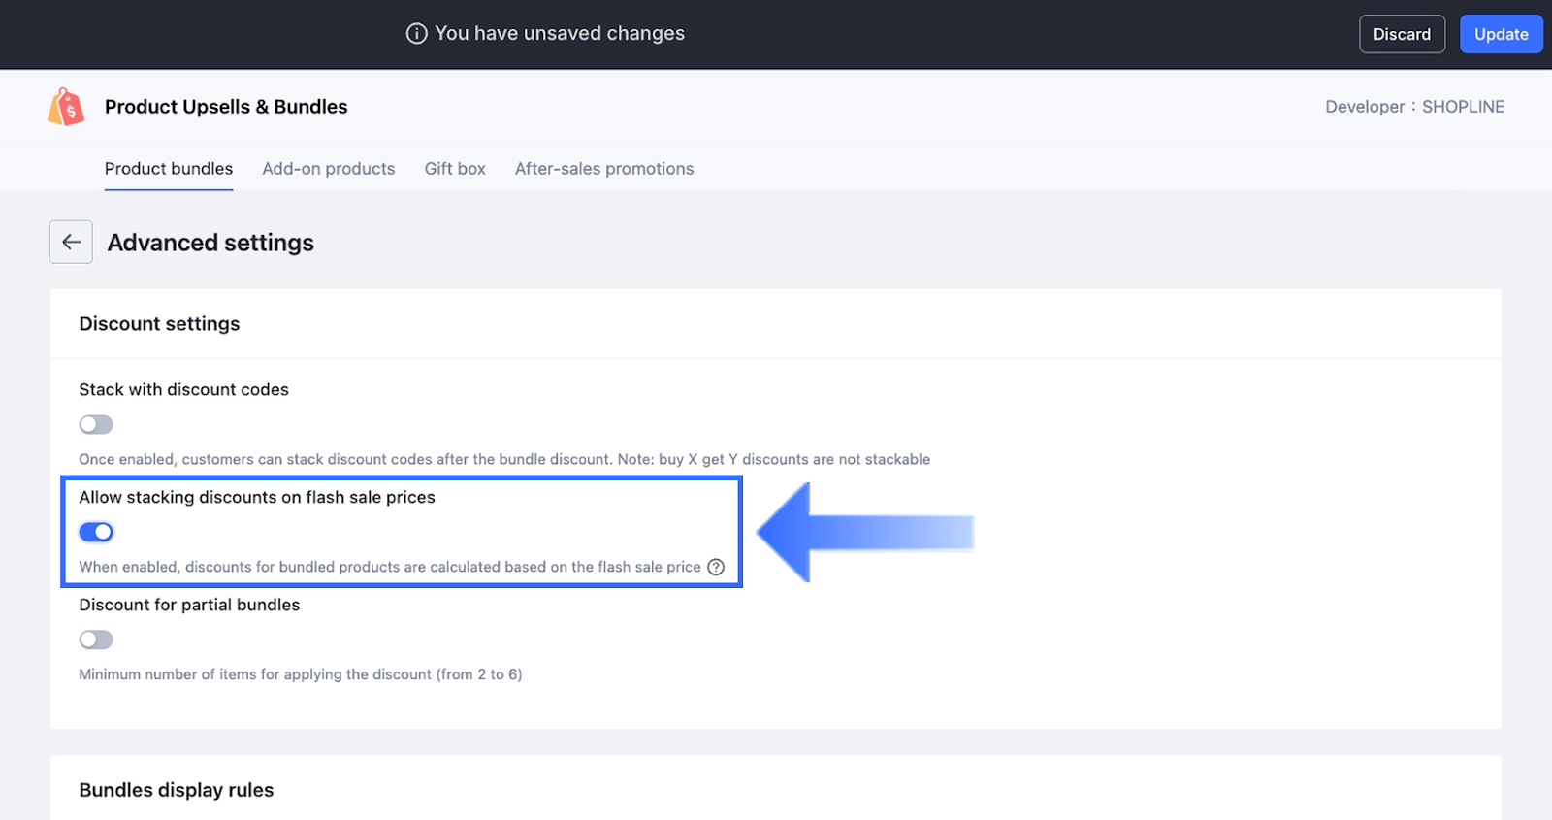Switch to the Add-on products tab
Viewport: 1552px width, 820px height.
(x=329, y=169)
